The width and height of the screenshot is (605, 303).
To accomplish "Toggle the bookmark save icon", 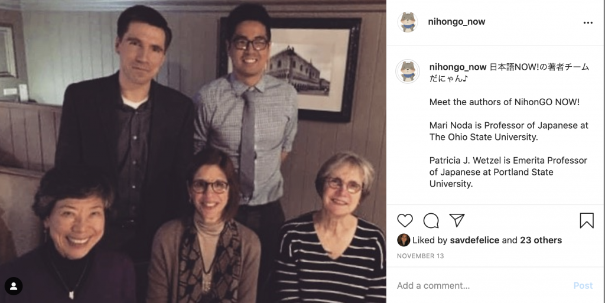I will 586,220.
